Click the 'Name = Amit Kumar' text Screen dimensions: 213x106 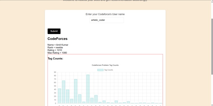[x=58, y=45]
